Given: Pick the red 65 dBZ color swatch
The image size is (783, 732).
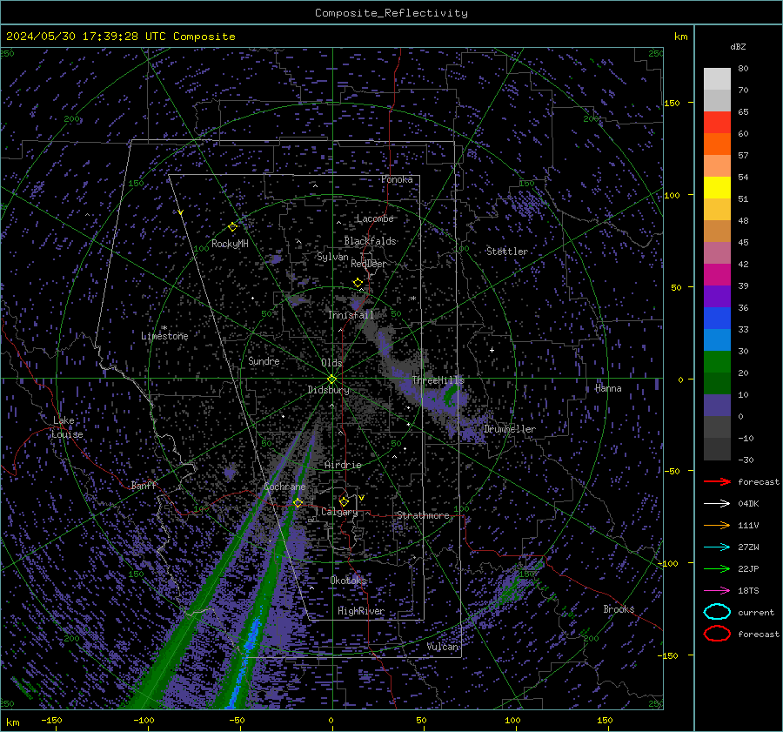Looking at the screenshot, I should click(x=717, y=122).
